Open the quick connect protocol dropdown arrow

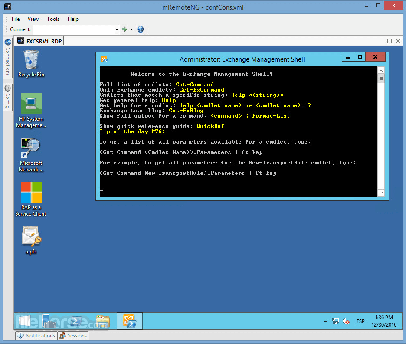(x=131, y=29)
